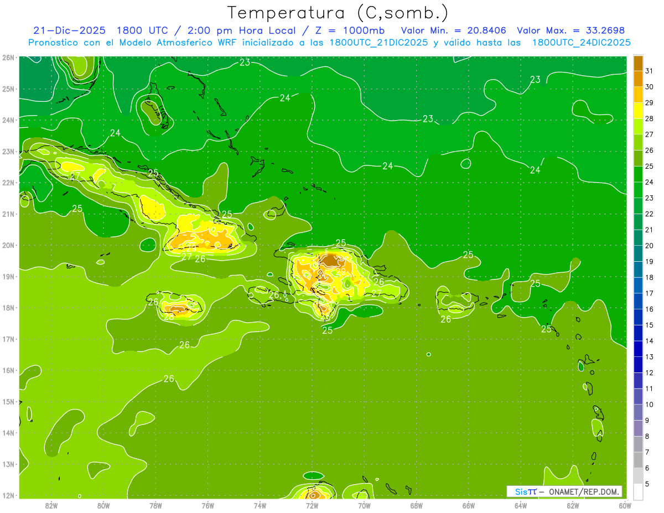Click the '68W' longitude axis label
Viewport: 664px width, 513px height.
click(x=416, y=505)
